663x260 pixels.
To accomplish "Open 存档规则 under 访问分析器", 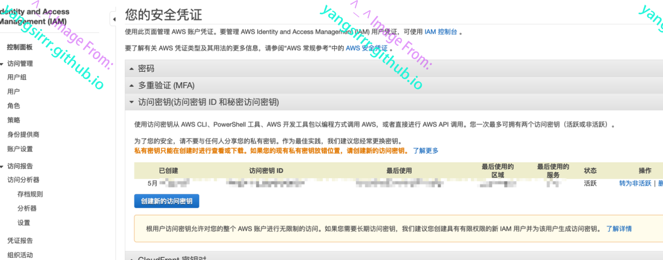I will pyautogui.click(x=30, y=194).
